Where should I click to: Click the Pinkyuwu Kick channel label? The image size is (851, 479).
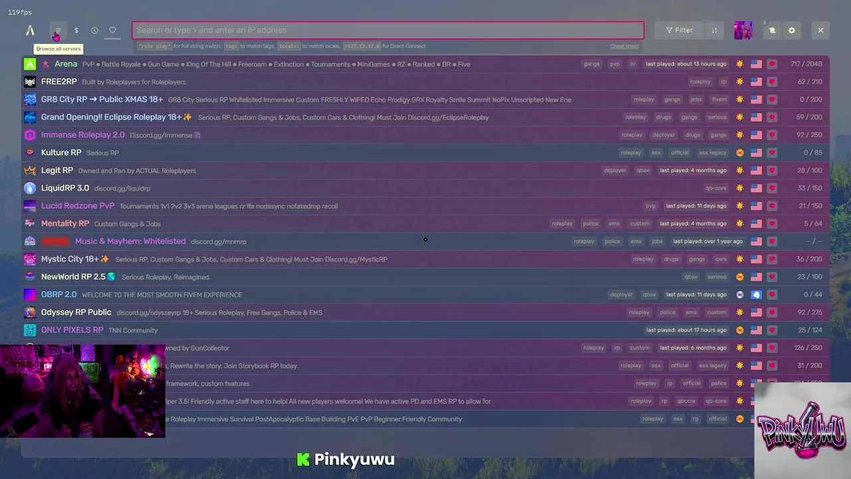click(346, 459)
